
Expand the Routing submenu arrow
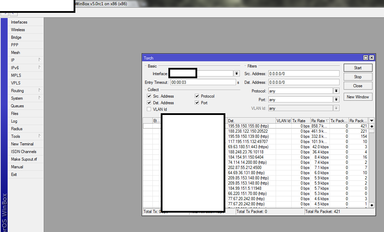(x=40, y=90)
